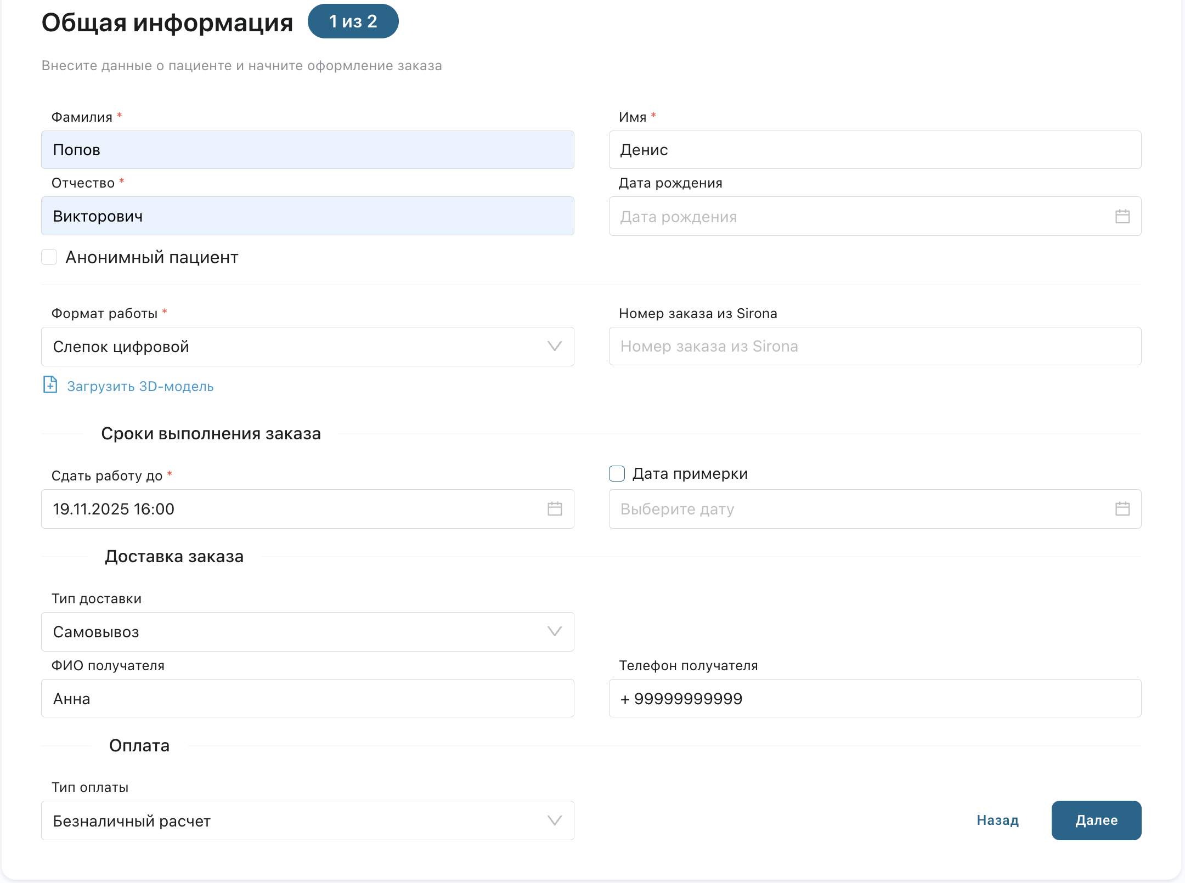This screenshot has height=883, width=1185.
Task: Click the Далее button
Action: [1096, 820]
